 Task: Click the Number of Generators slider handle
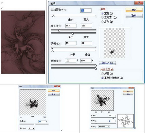tap(53, 16)
